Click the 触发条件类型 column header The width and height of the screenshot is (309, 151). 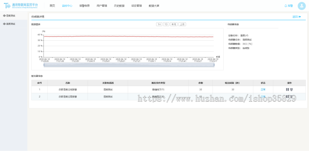click(x=158, y=83)
